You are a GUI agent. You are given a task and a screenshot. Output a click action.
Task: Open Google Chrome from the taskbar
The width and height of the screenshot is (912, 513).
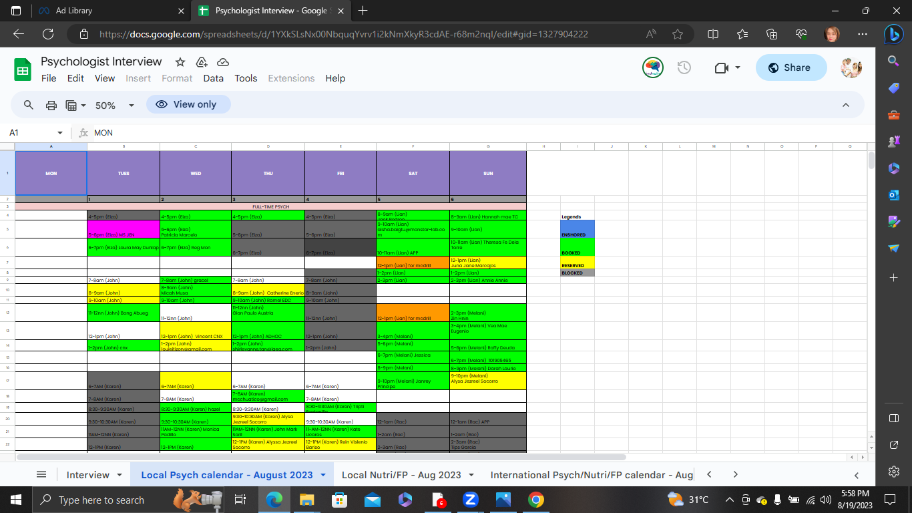tap(535, 500)
